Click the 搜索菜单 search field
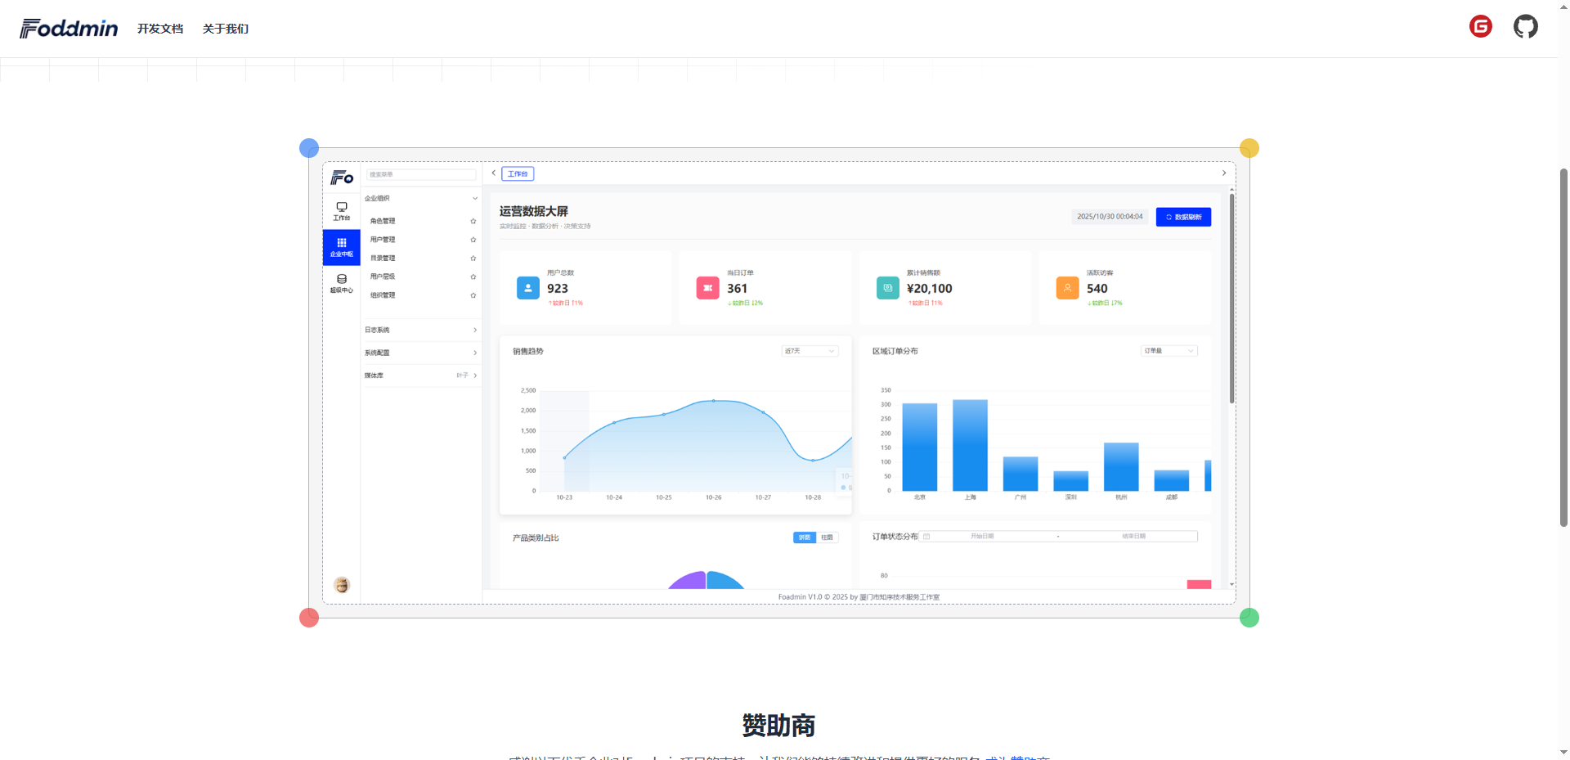 tap(421, 174)
